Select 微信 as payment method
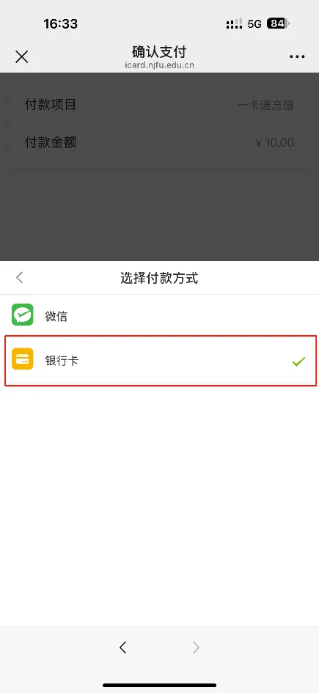This screenshot has width=319, height=693. point(160,317)
